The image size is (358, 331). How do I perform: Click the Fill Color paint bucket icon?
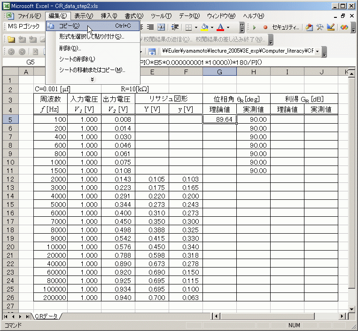(204, 27)
